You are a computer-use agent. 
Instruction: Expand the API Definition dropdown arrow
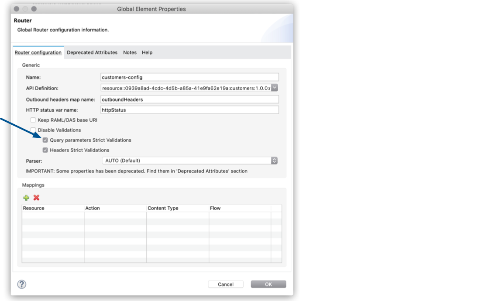point(274,88)
